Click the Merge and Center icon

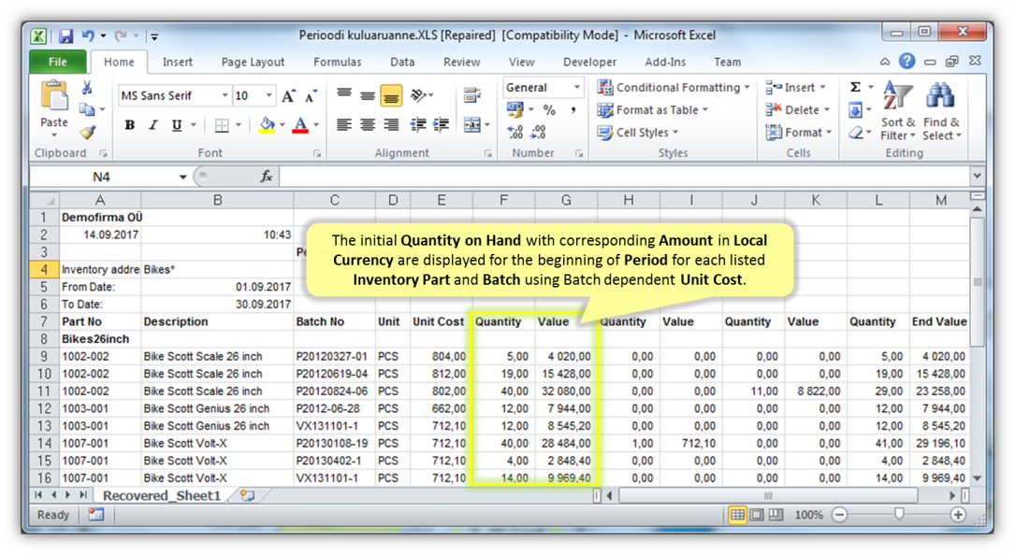tap(472, 125)
